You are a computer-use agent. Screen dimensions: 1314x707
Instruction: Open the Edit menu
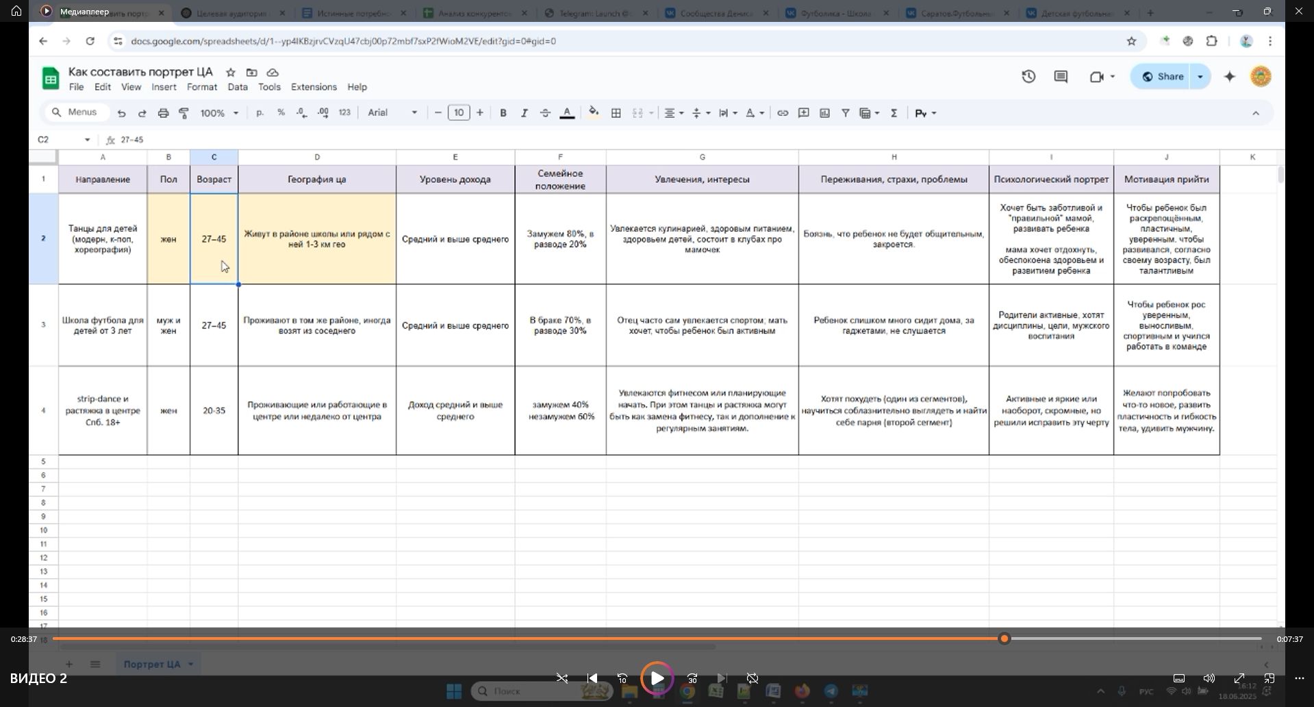pos(103,87)
